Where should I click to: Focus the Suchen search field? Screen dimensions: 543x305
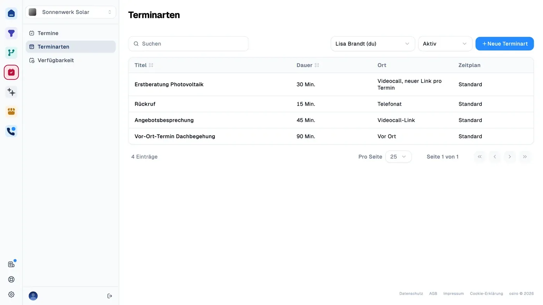click(188, 44)
